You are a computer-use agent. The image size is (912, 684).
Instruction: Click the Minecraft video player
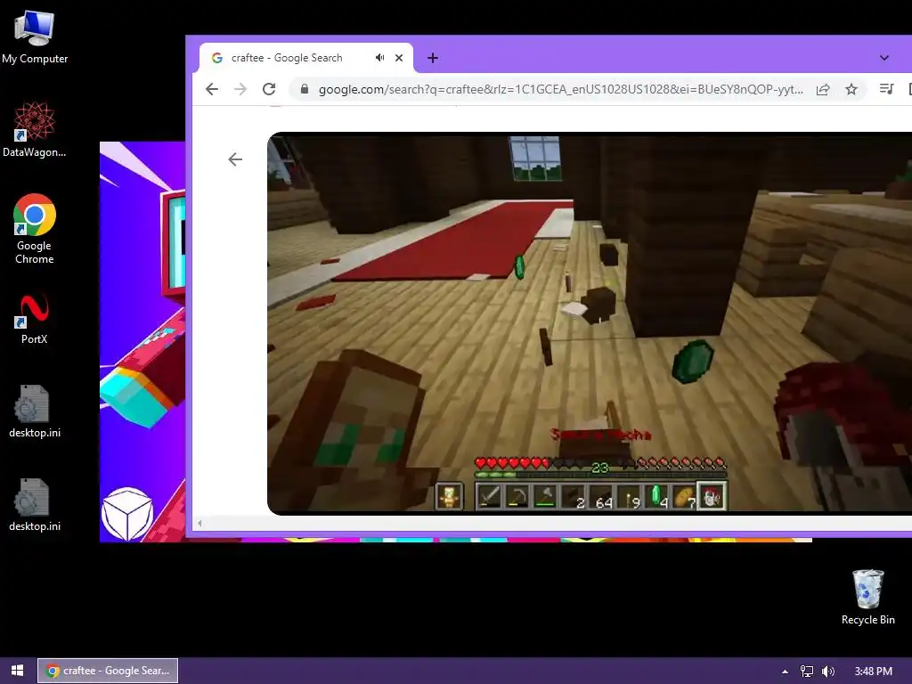(x=590, y=323)
